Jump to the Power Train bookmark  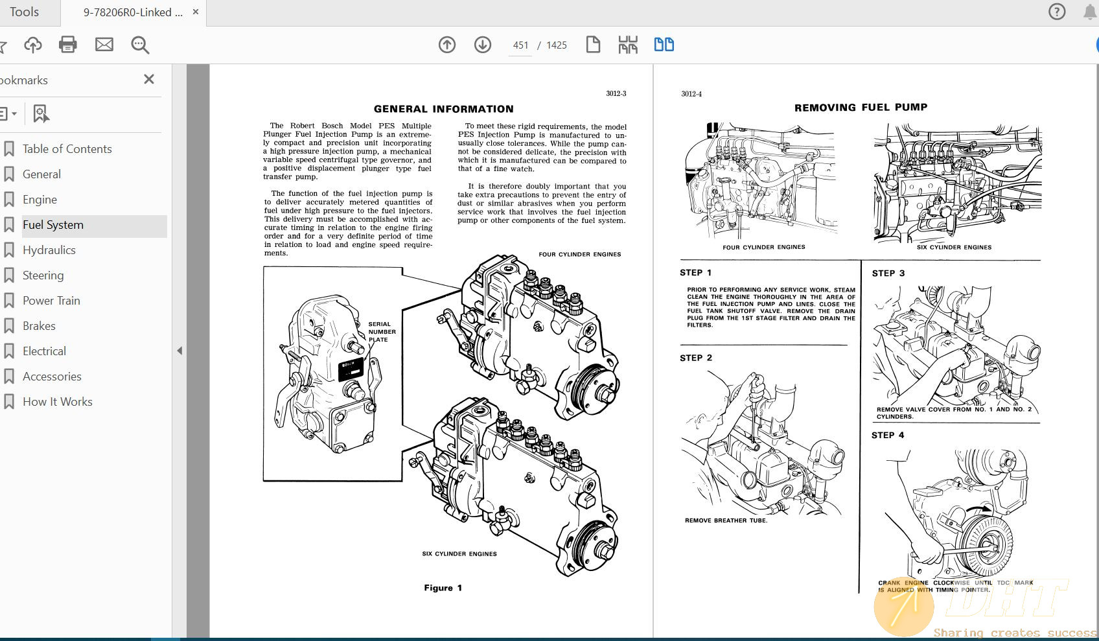(51, 301)
